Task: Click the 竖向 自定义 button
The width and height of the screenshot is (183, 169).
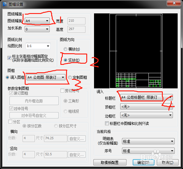Action: coord(77,155)
